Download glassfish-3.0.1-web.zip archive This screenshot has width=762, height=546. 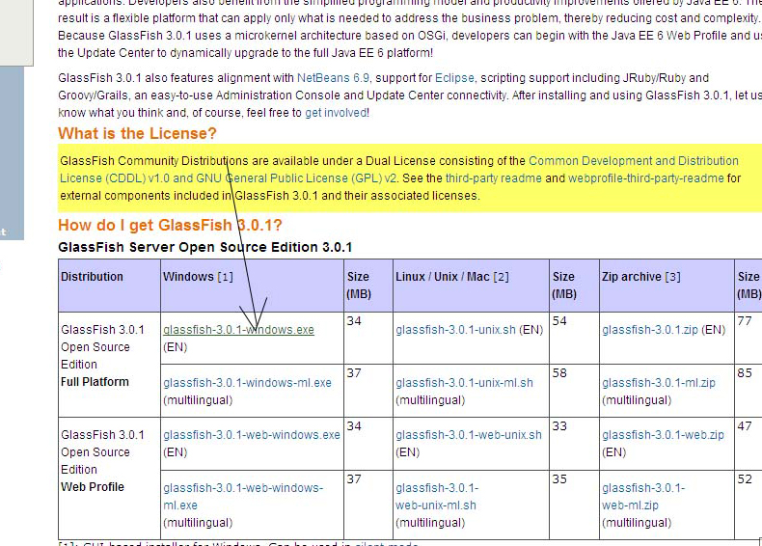(663, 435)
